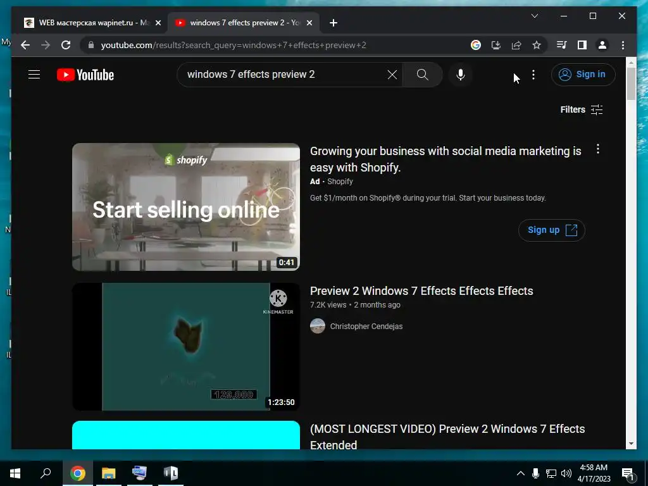Reload the YouTube page
648x486 pixels.
[66, 45]
